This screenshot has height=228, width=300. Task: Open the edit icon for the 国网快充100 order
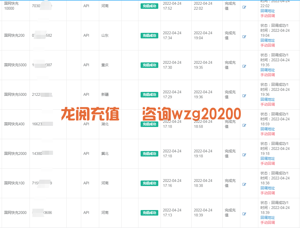(244, 184)
